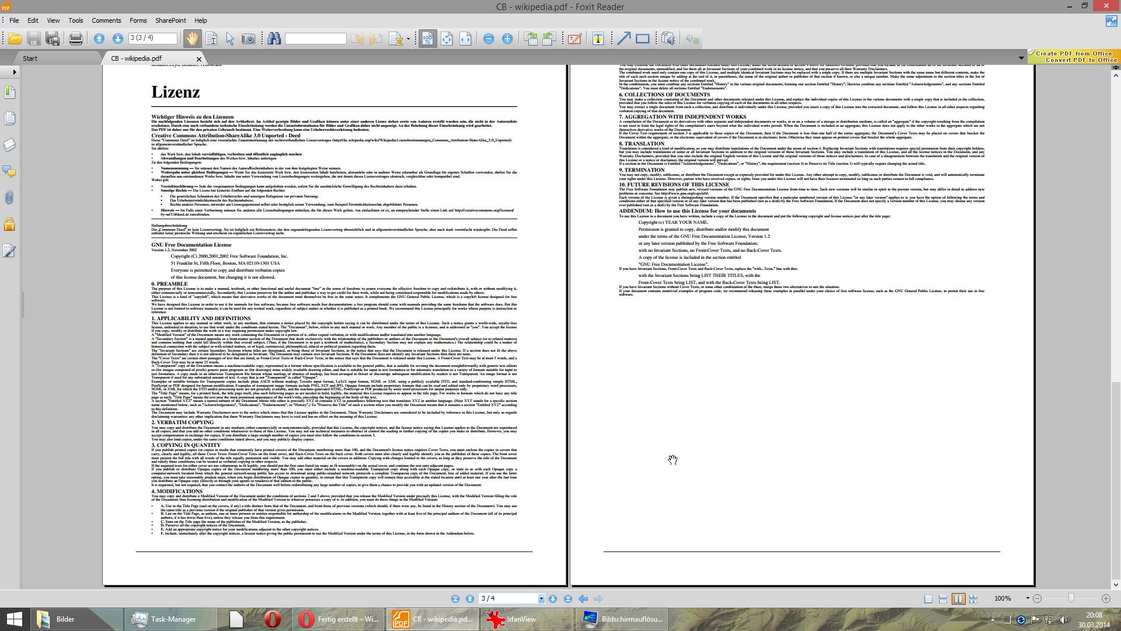Click Create PDF from Office banner
This screenshot has width=1121, height=631.
point(1074,53)
